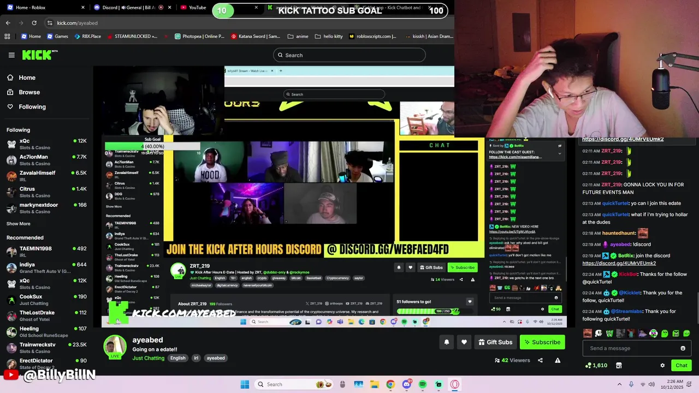This screenshot has width=699, height=393.
Task: Open Citrus channel in Following list
Action: point(46,192)
